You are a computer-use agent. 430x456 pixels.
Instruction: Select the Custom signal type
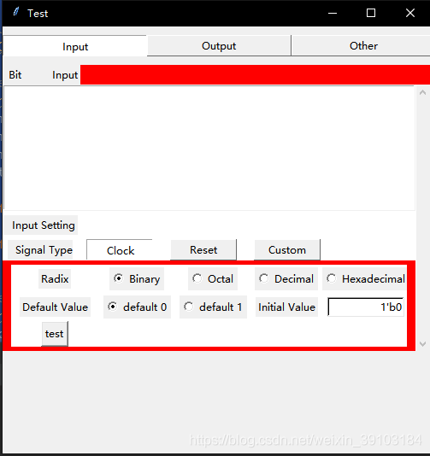[x=287, y=250]
